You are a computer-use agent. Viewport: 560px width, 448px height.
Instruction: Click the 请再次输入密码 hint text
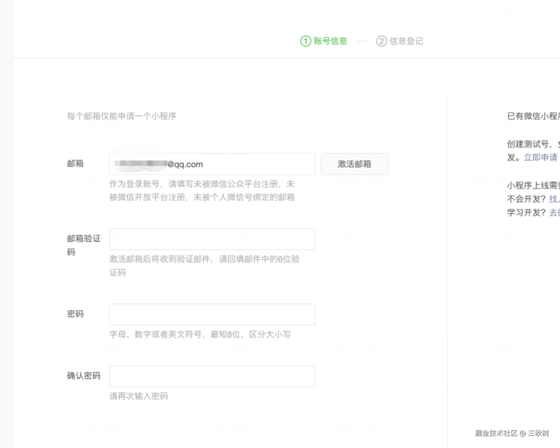139,396
